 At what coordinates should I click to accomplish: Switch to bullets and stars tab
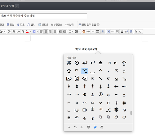coord(88,127)
